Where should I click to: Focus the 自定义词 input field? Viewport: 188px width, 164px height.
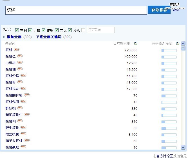click(x=101, y=30)
